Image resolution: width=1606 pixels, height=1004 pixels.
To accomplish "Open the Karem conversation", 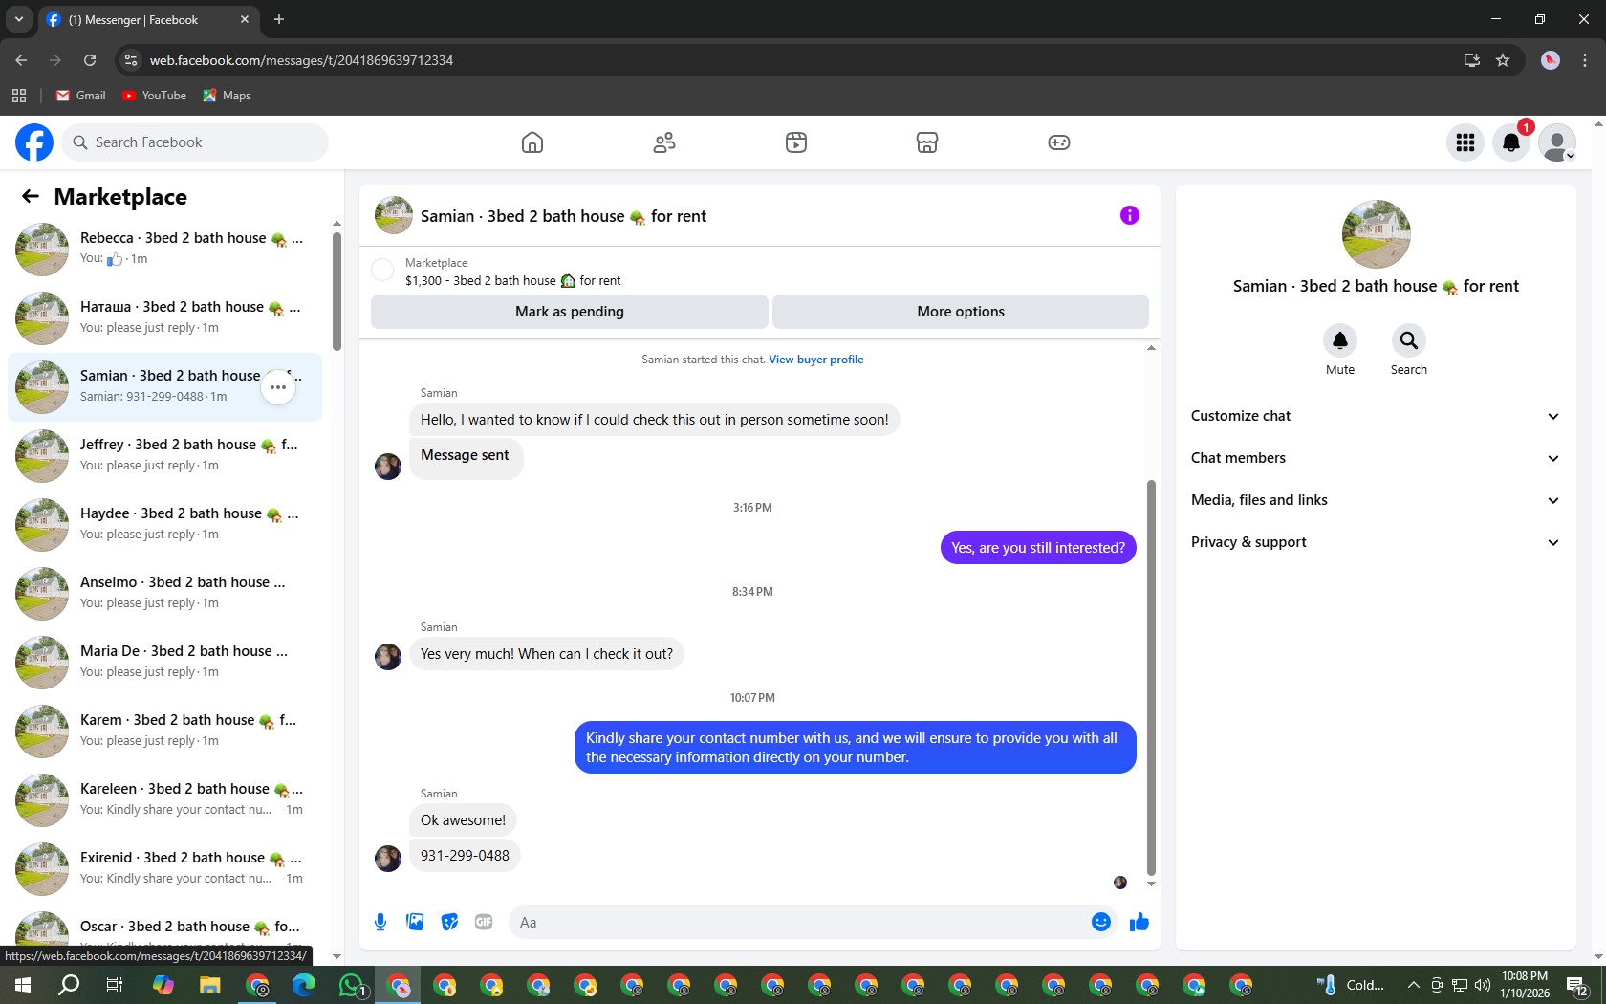I will tap(164, 731).
